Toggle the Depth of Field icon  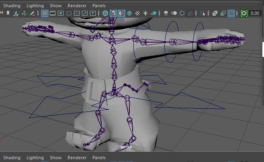(190, 14)
